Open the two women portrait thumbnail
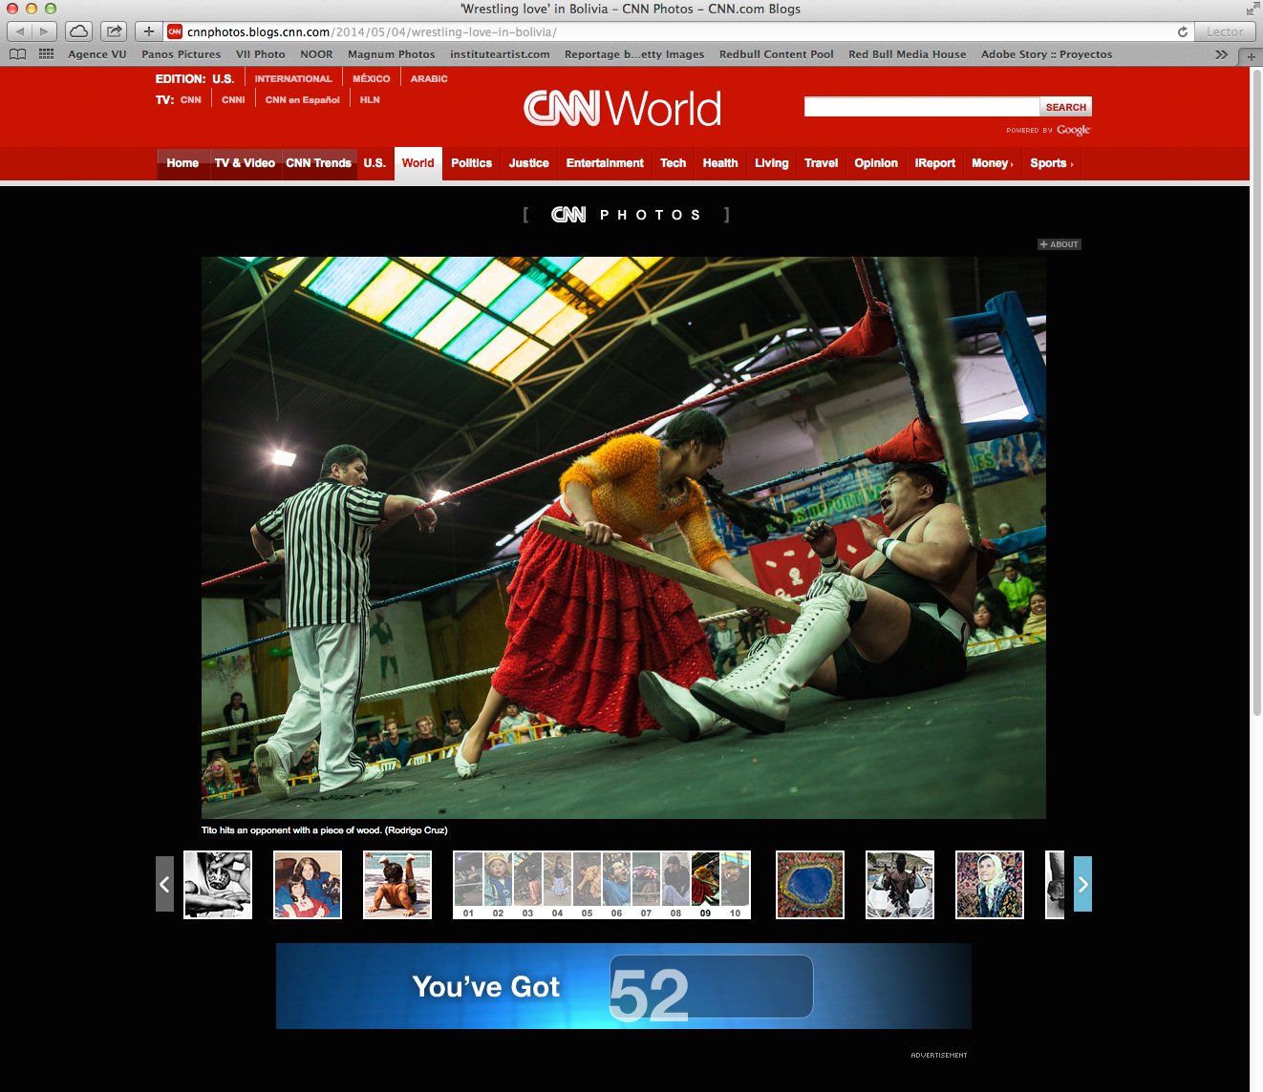This screenshot has width=1263, height=1092. (x=308, y=885)
